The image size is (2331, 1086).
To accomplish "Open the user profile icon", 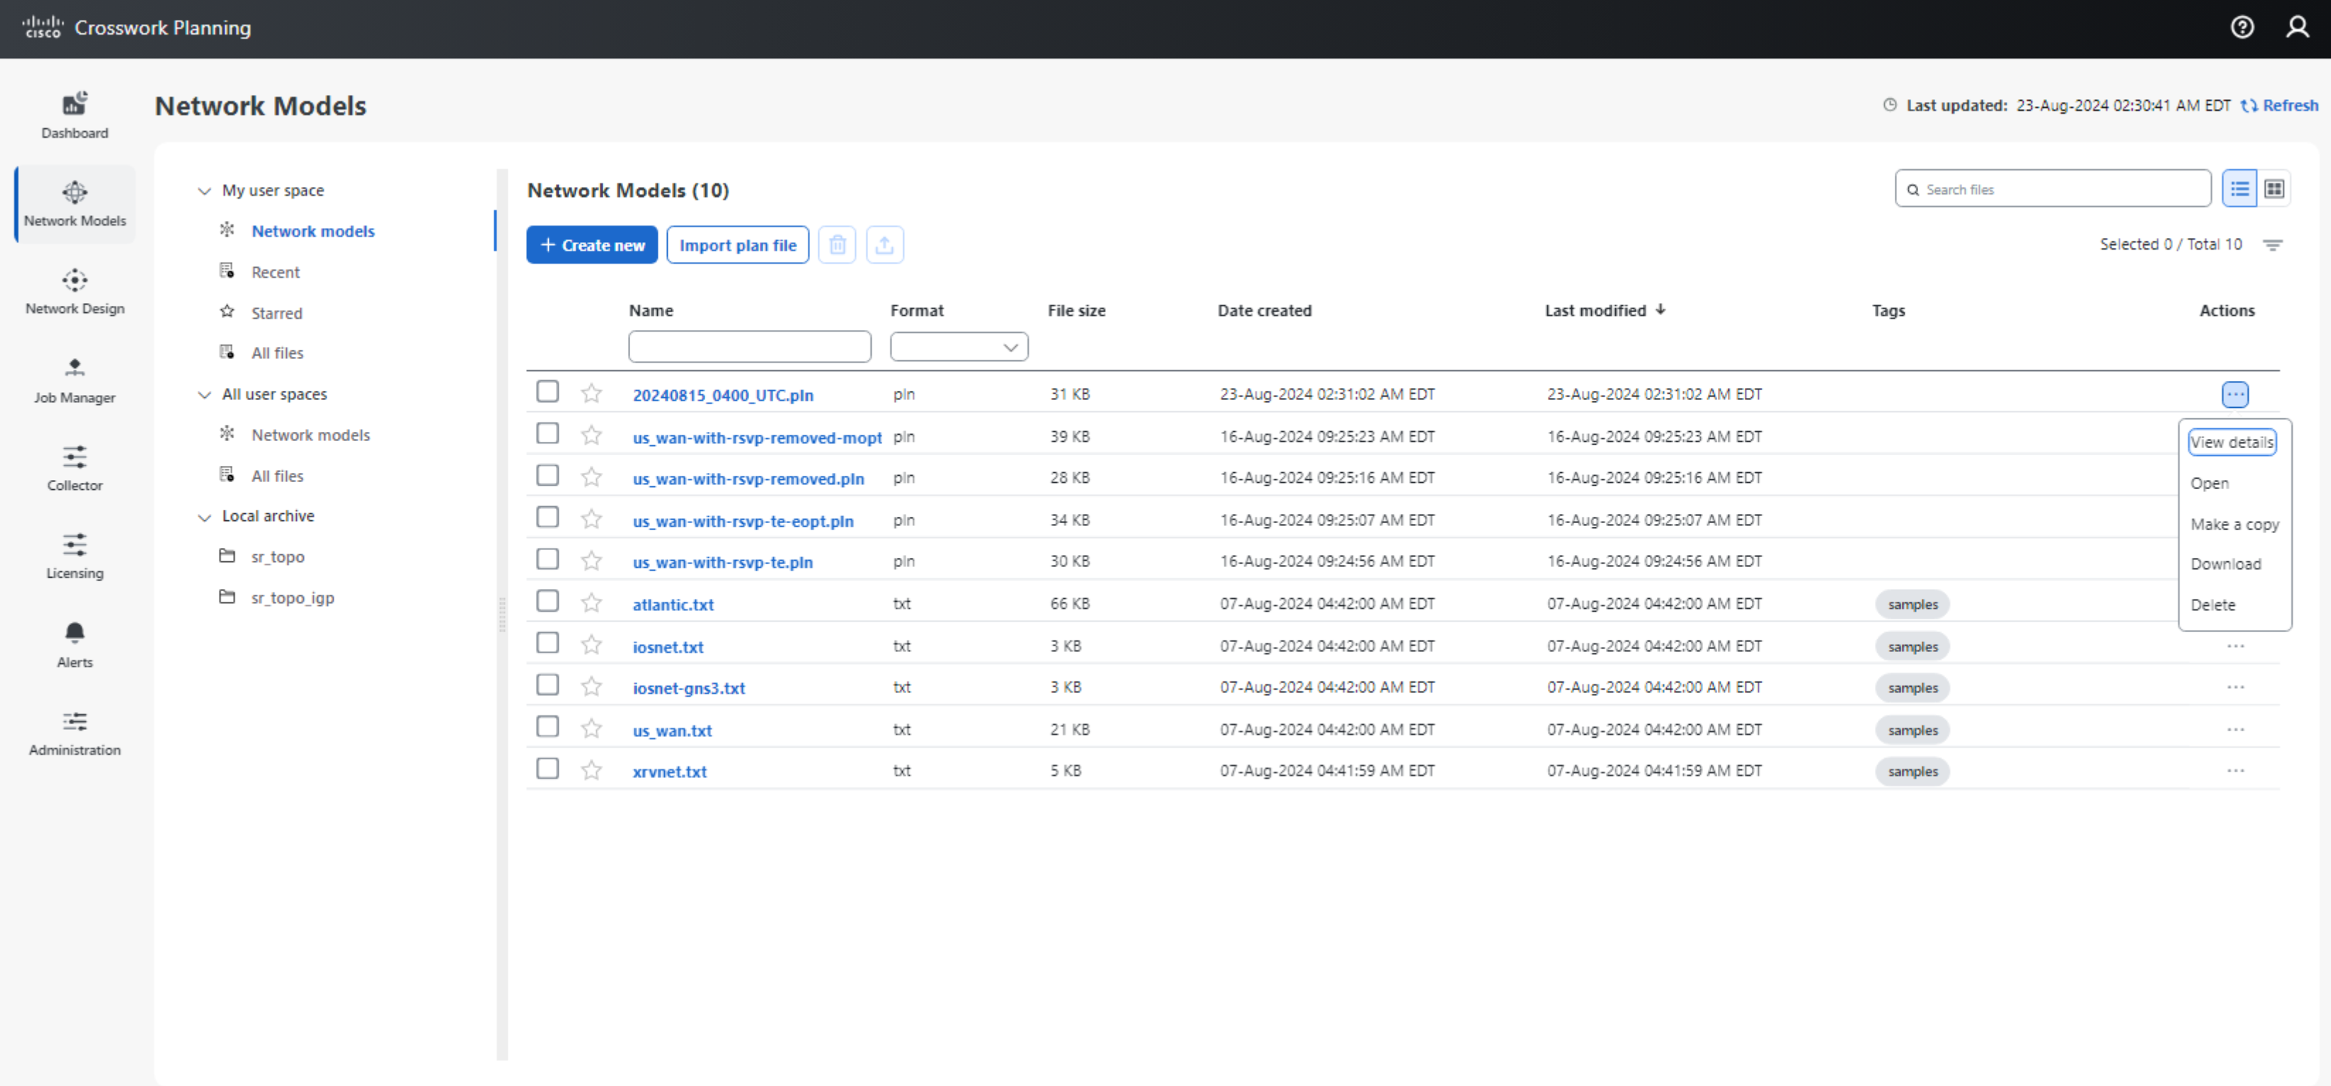I will (2296, 27).
